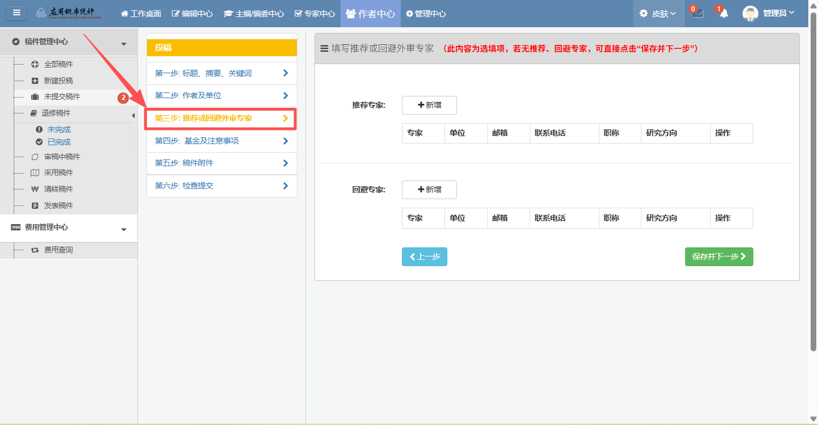The width and height of the screenshot is (818, 425).
Task: Click 保存并下一步 button
Action: [x=719, y=256]
